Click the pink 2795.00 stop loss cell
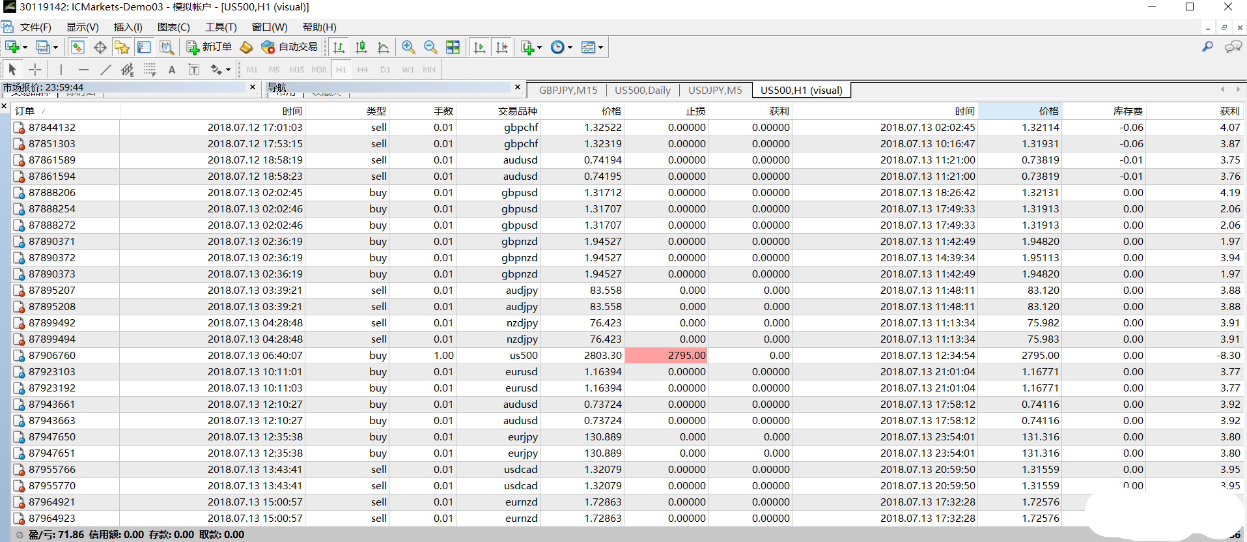The height and width of the screenshot is (542, 1247). 666,355
